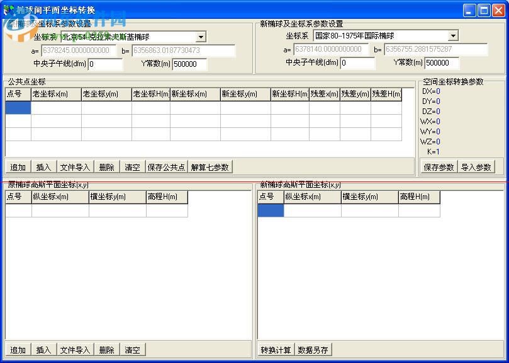
Task: Click the 保存参数 button
Action: (x=439, y=167)
